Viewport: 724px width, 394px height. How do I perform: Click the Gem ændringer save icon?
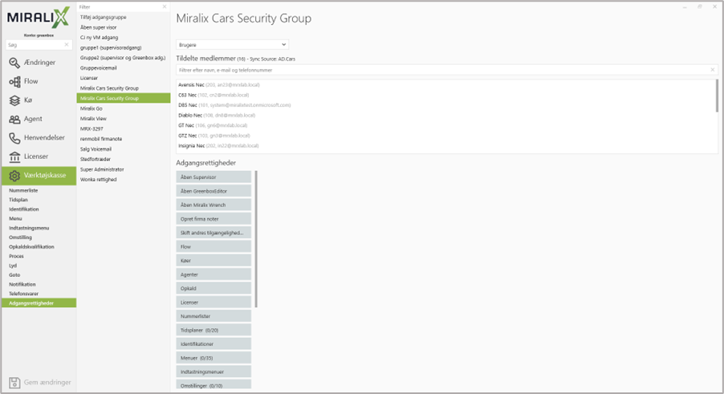click(x=14, y=383)
